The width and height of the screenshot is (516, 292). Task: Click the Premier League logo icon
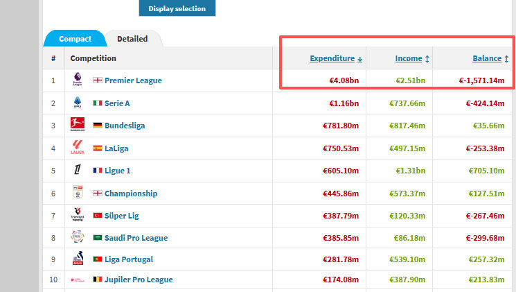click(x=78, y=80)
